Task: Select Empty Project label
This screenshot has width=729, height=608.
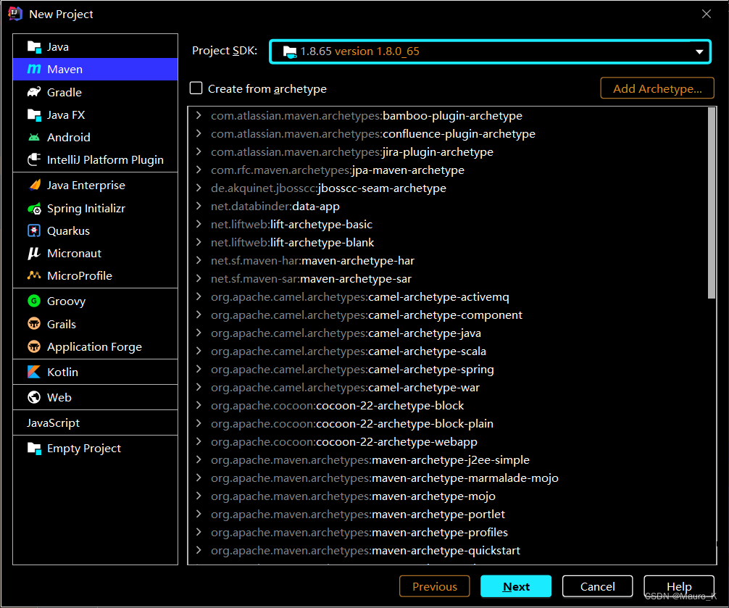Action: pos(83,448)
